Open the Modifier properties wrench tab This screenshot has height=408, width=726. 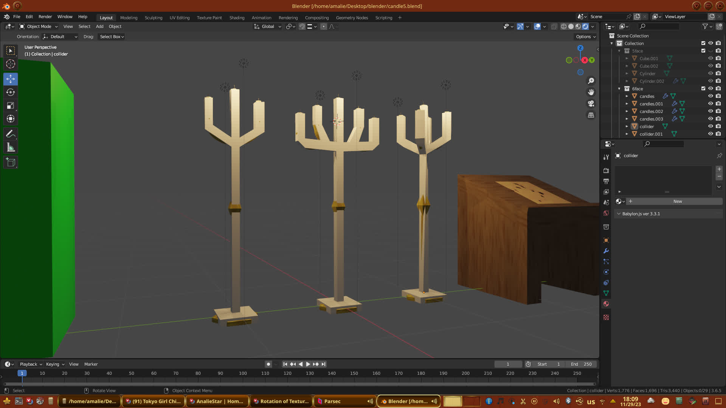tap(606, 251)
